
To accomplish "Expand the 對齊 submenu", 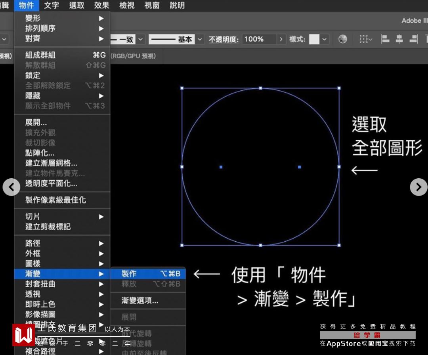I will click(x=62, y=38).
